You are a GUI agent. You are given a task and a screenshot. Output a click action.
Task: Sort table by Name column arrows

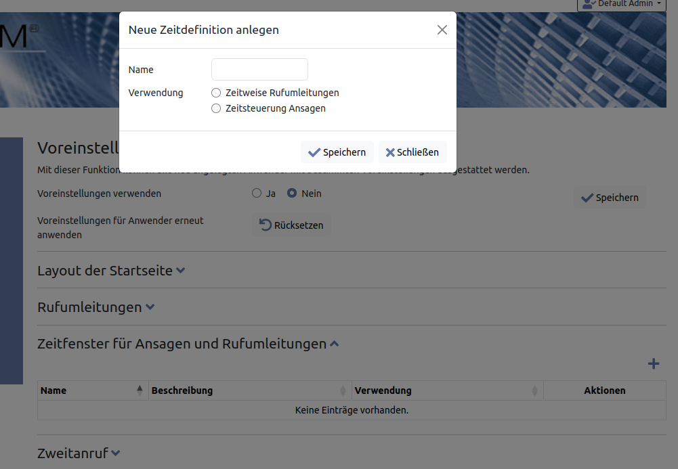point(140,390)
